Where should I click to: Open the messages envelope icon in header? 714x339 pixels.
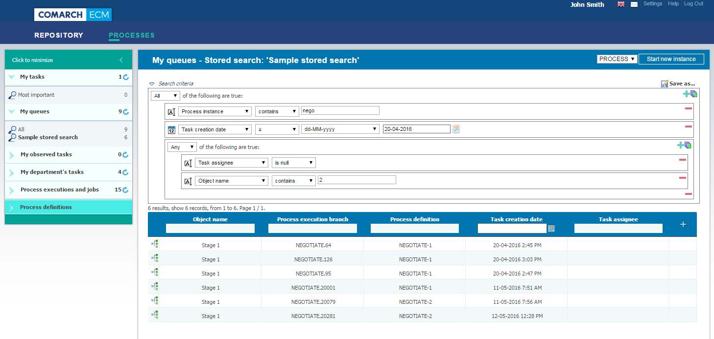tap(634, 4)
